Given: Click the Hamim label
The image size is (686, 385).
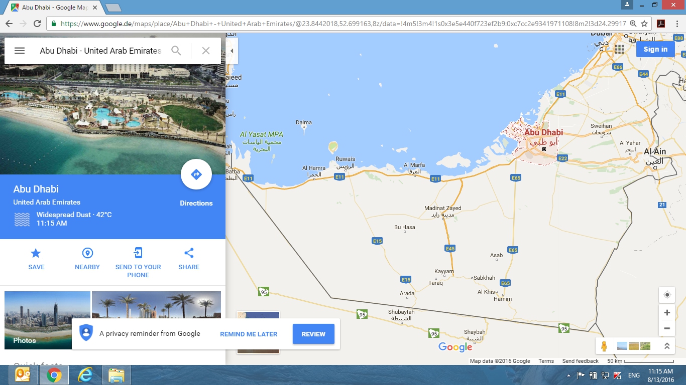Looking at the screenshot, I should click(503, 299).
